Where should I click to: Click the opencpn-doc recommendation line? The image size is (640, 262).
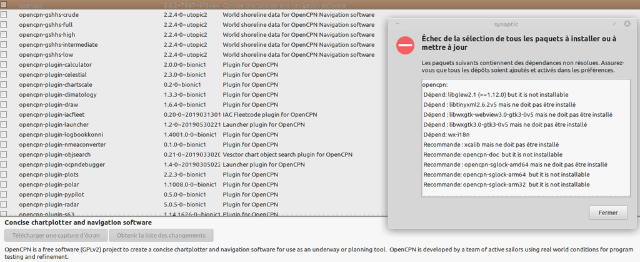pyautogui.click(x=493, y=154)
